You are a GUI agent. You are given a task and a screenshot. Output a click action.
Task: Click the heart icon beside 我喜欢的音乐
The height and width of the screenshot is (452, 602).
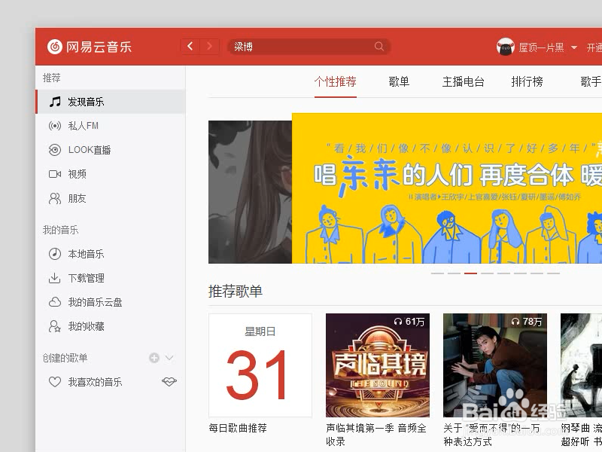[x=55, y=382]
